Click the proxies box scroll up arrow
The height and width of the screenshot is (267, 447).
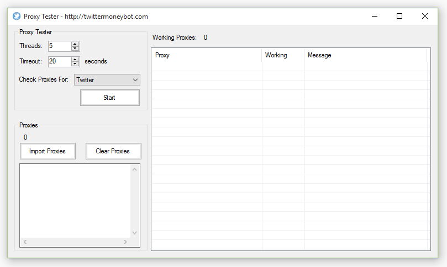point(135,169)
